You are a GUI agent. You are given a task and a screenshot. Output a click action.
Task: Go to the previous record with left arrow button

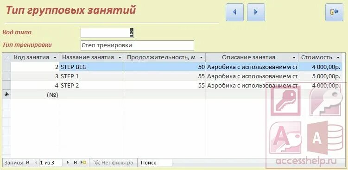(234, 12)
